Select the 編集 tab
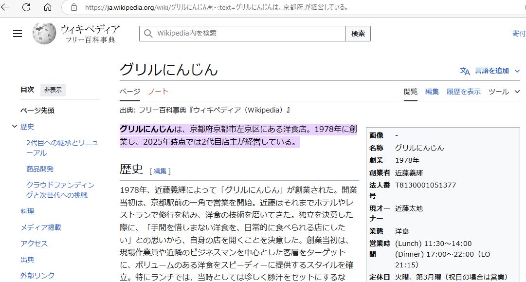The image size is (526, 282). click(432, 92)
